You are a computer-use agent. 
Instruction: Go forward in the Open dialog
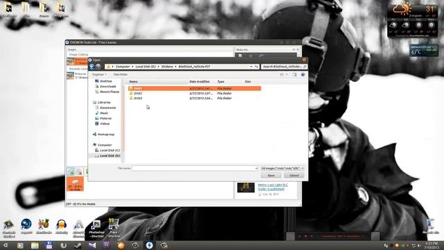(x=98, y=67)
